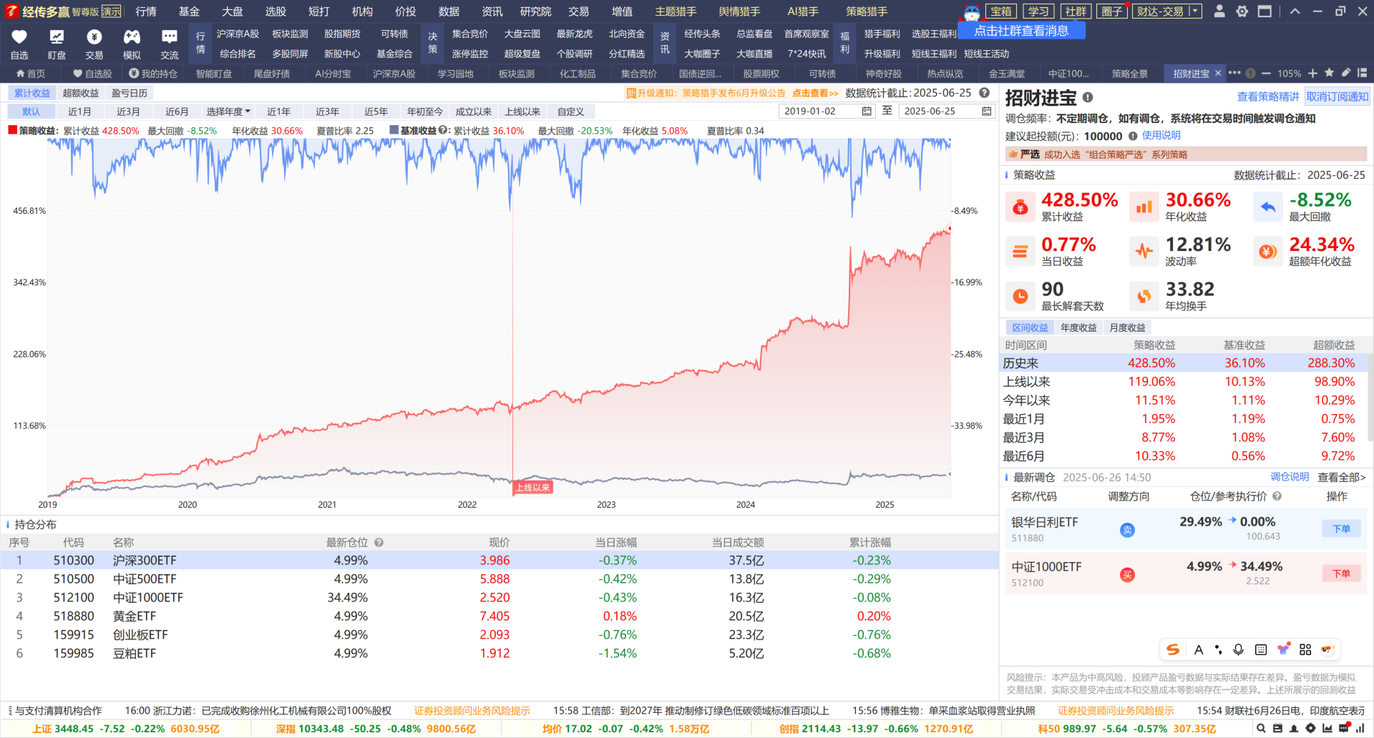Image resolution: width=1374 pixels, height=738 pixels.
Task: Toggle the IME punctuation mode
Action: 1218,649
